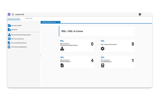The image size is (159, 100).
Task: Click the Gestione RDL title text
Action: 20,15
